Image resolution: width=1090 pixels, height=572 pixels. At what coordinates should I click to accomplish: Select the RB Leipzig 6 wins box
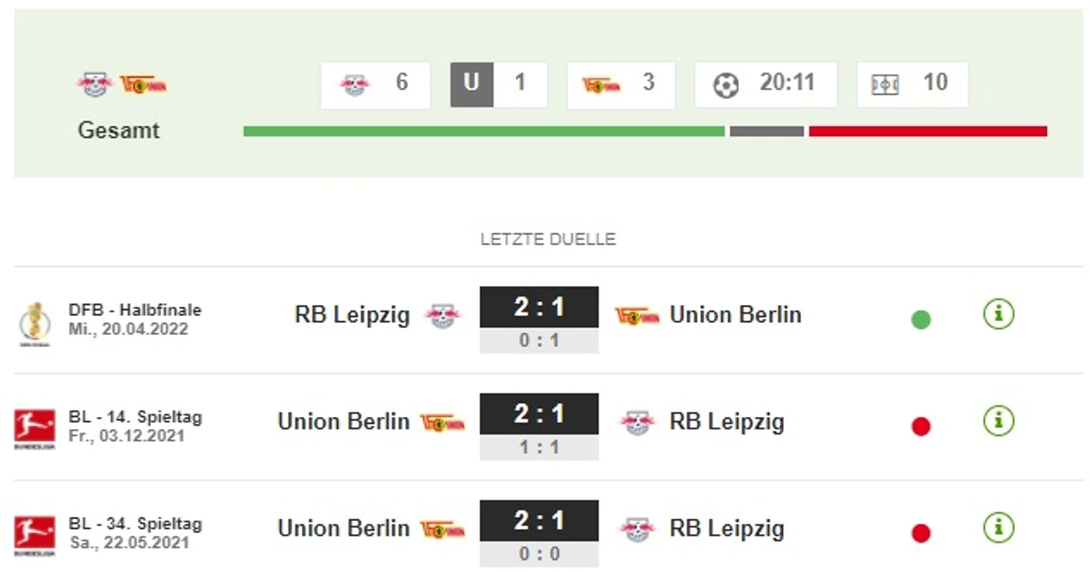[x=375, y=85]
